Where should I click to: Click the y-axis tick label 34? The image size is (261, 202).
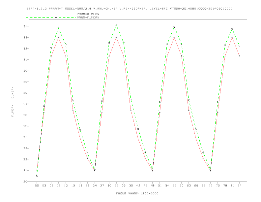coord(25,26)
